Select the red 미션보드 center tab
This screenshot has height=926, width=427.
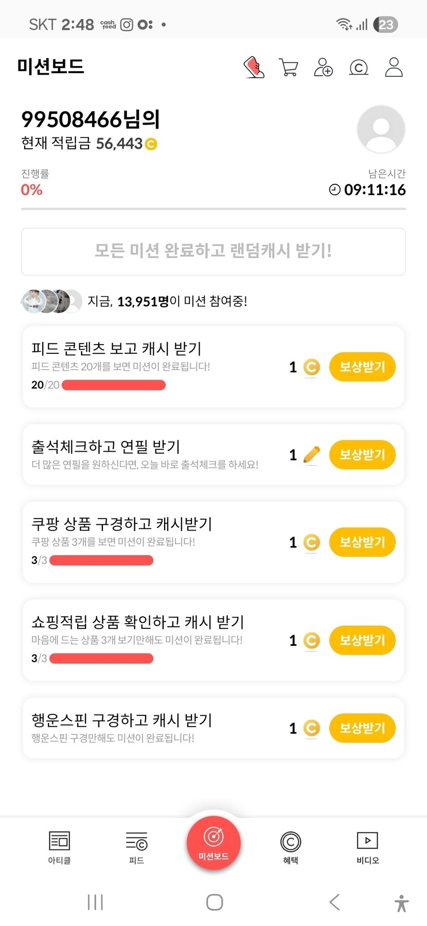point(213,843)
